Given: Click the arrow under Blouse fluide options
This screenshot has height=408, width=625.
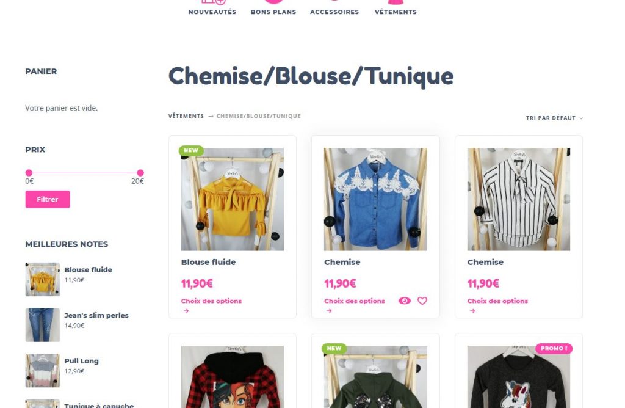Looking at the screenshot, I should point(186,311).
